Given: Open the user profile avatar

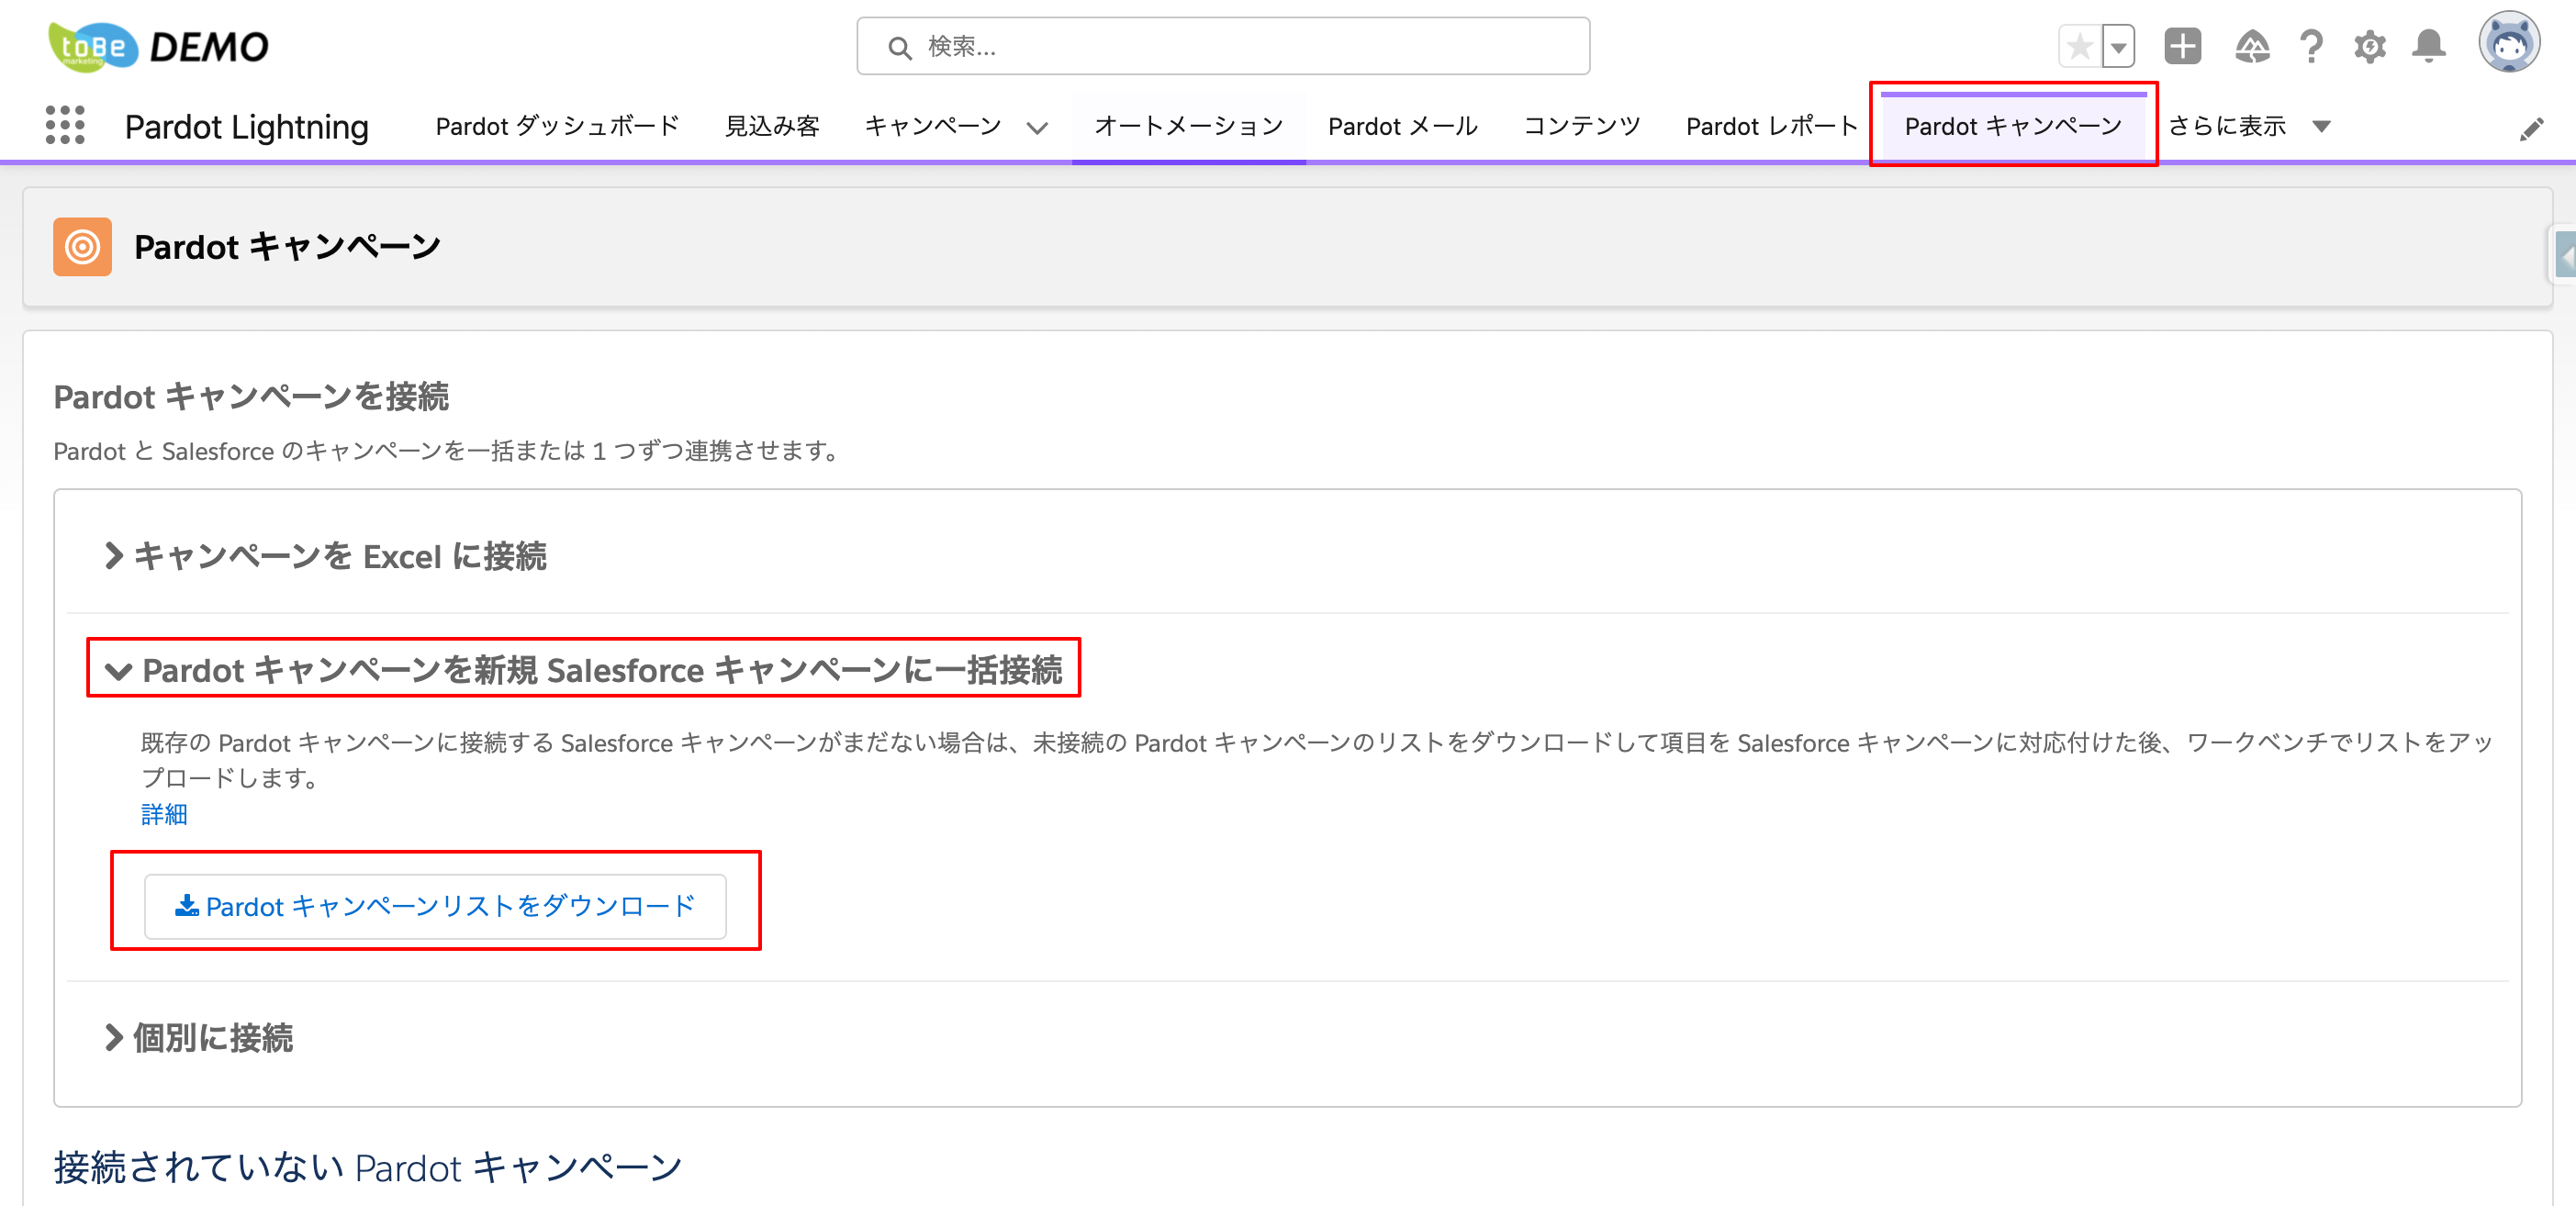Looking at the screenshot, I should click(2508, 43).
